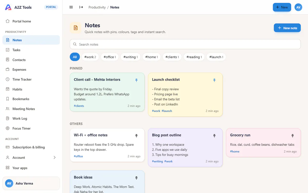
Task: Click the search magnifier icon
Action: 75,44
